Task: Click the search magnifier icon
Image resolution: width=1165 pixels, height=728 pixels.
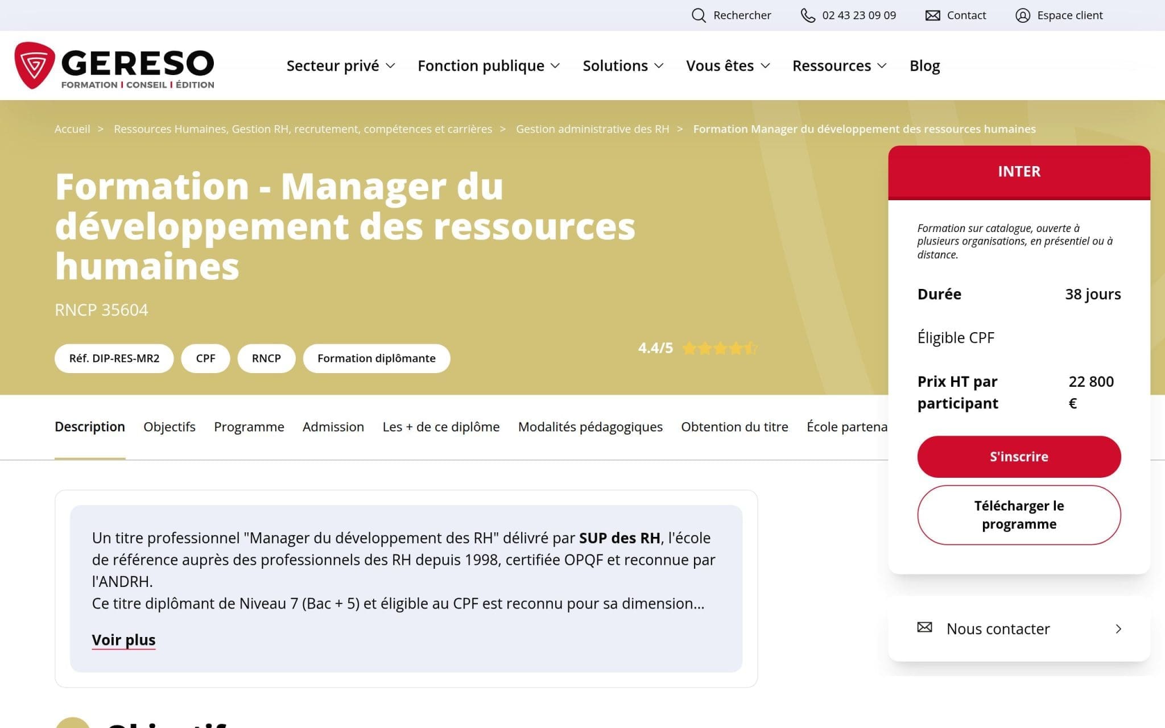Action: pos(699,15)
